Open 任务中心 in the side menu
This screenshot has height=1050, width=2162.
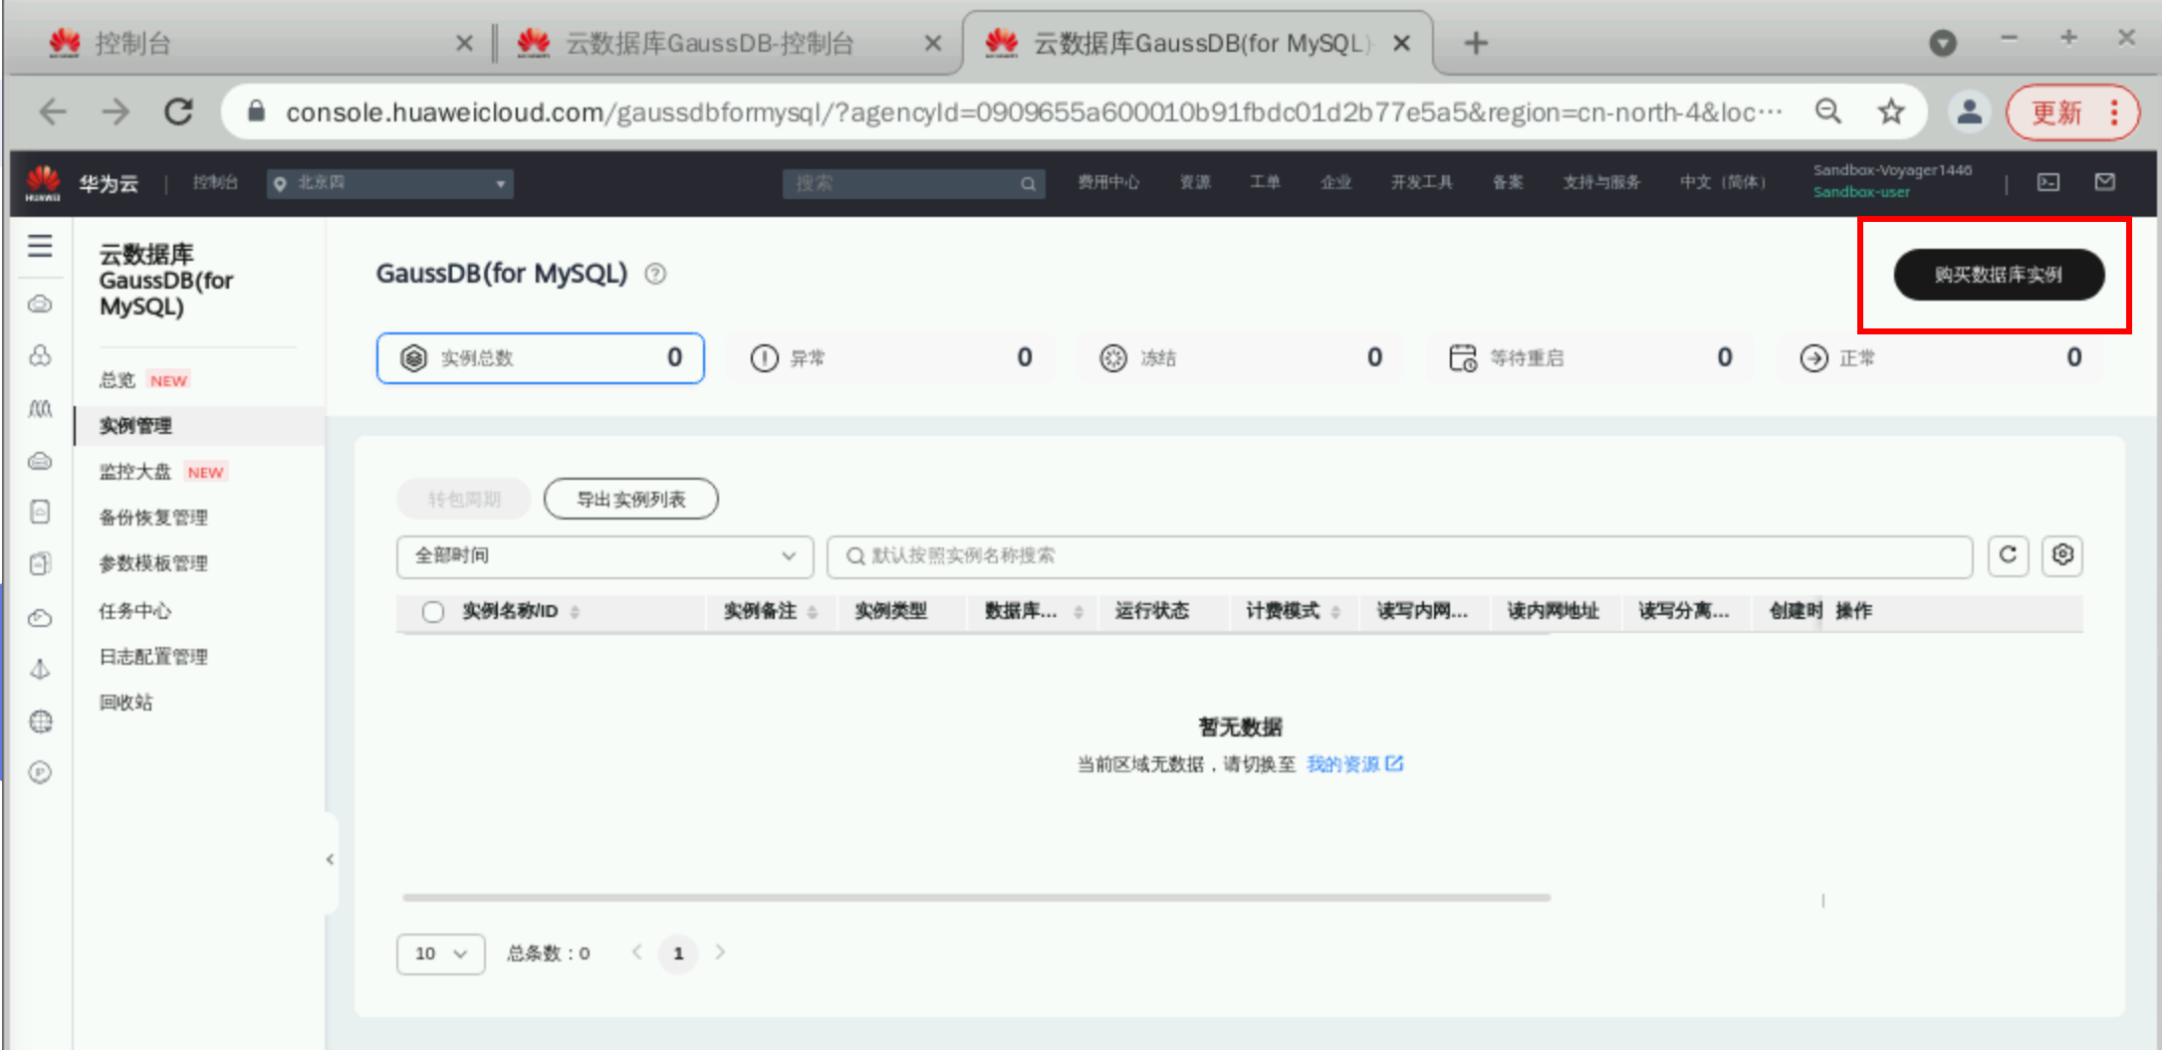(x=135, y=611)
